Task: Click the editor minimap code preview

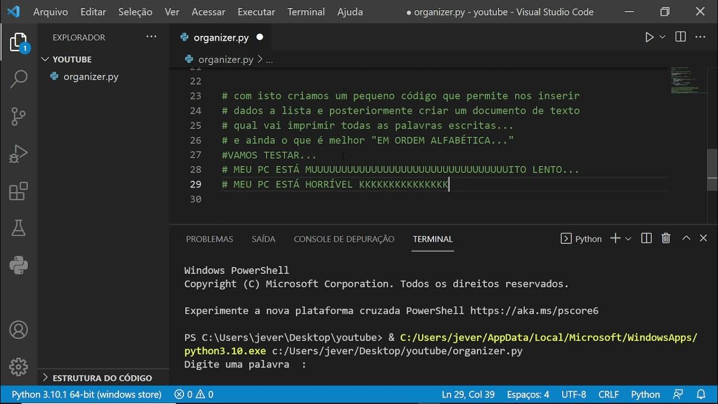Action: [x=687, y=81]
